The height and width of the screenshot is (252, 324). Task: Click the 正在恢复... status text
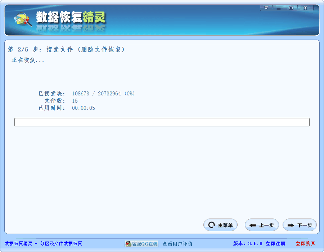pos(28,60)
